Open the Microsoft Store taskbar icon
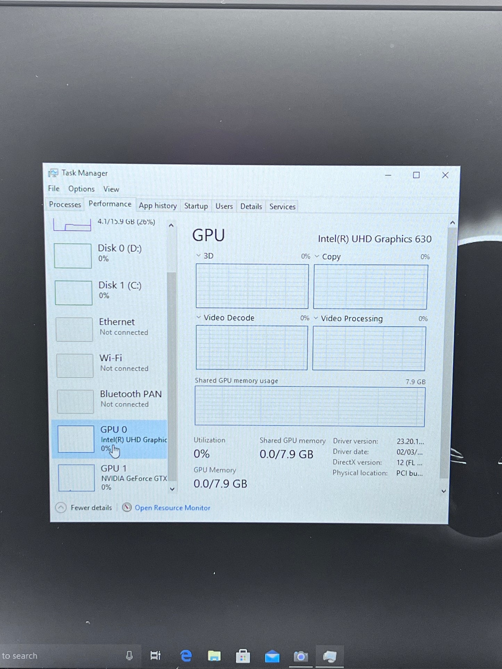The width and height of the screenshot is (502, 669). click(243, 656)
